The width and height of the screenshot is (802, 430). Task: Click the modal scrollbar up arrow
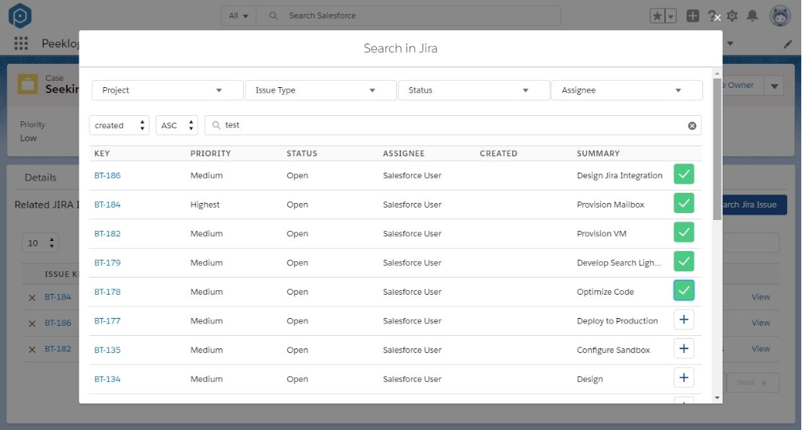click(717, 74)
